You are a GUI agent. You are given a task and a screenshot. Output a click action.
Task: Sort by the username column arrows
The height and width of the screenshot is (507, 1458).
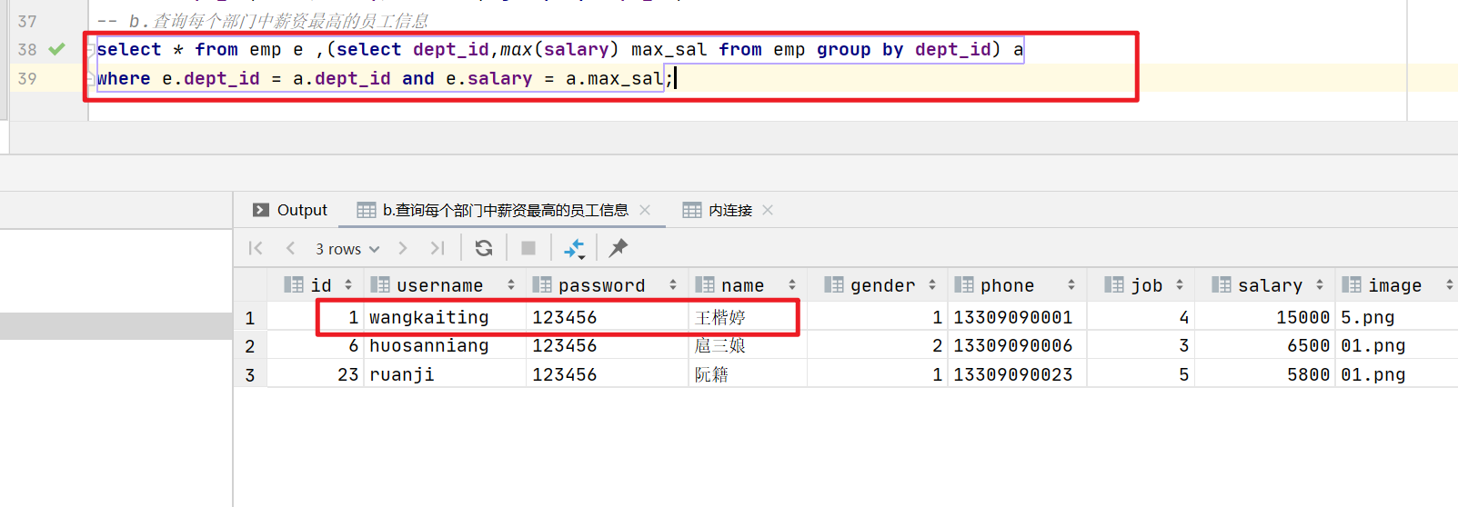point(511,285)
